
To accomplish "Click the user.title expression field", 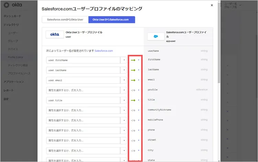I will (x=83, y=100).
